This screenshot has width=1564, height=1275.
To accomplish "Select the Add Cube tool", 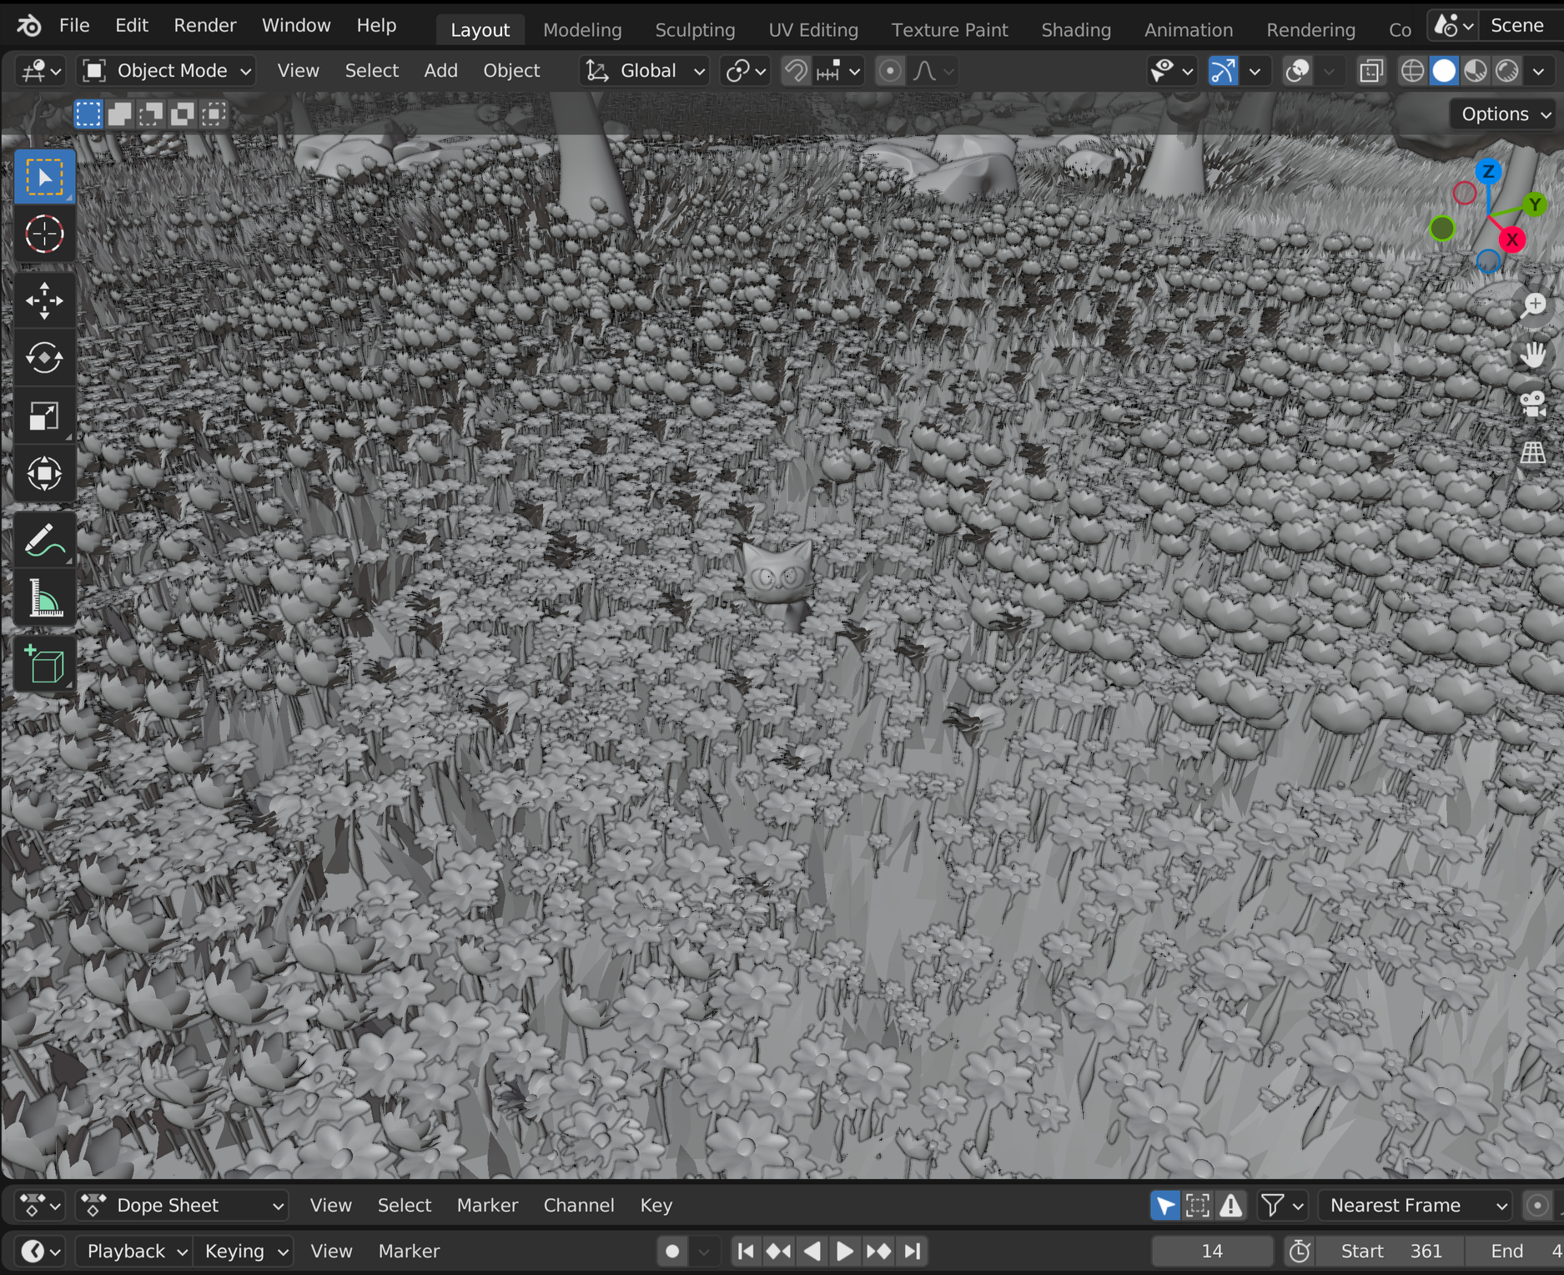I will (44, 664).
